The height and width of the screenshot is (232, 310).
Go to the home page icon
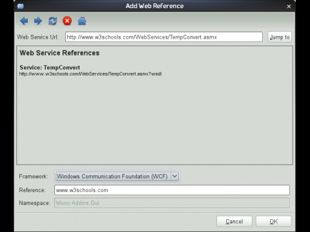click(82, 21)
